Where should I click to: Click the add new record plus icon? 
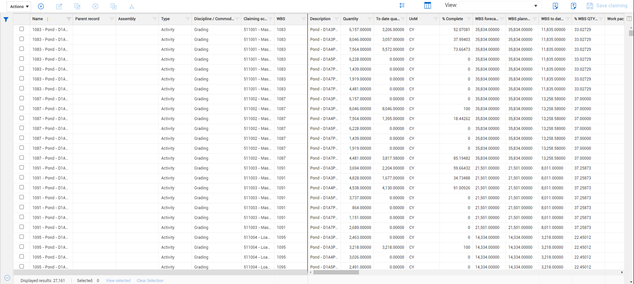tap(41, 6)
